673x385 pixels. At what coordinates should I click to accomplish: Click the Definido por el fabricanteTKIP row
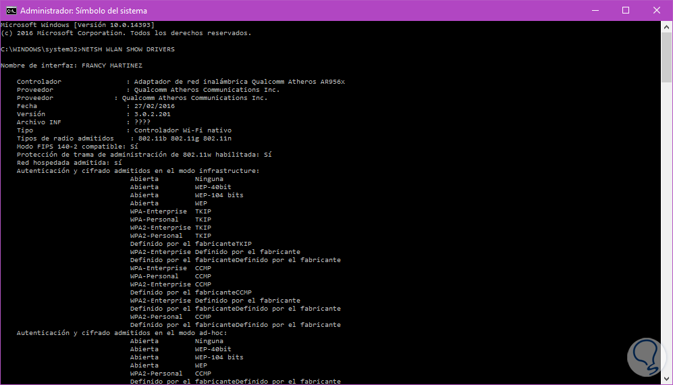click(191, 244)
